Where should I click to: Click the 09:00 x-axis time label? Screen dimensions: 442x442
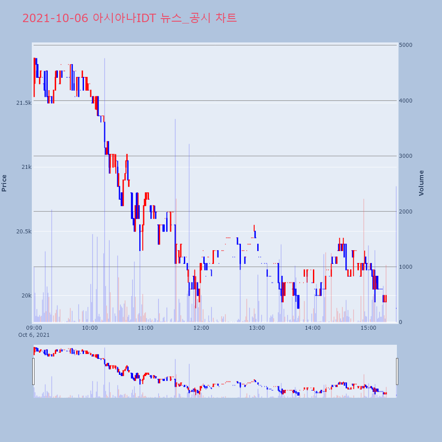click(x=34, y=328)
